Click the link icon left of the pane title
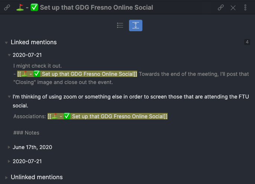Viewport: 255px width, 184px height. [x=7, y=7]
